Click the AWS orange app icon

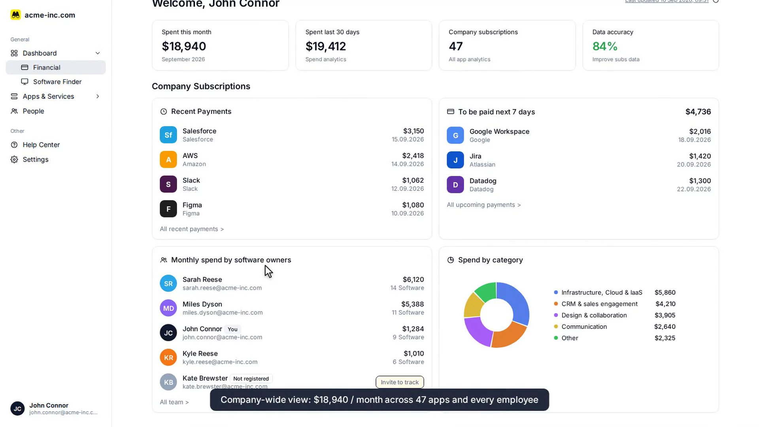168,159
